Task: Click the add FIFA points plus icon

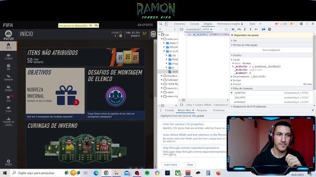Action: (x=120, y=36)
